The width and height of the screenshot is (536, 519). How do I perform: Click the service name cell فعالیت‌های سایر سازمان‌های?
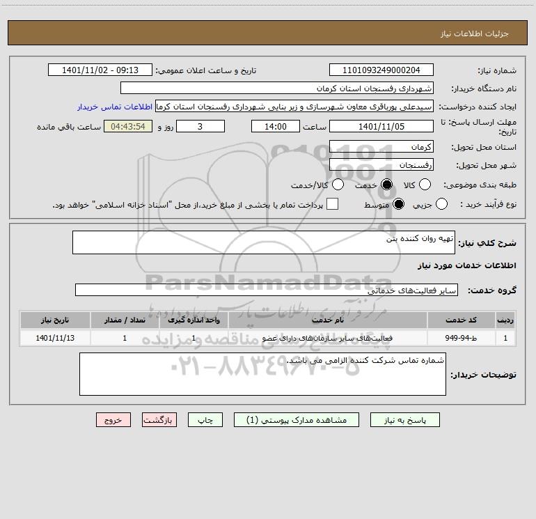(x=327, y=338)
